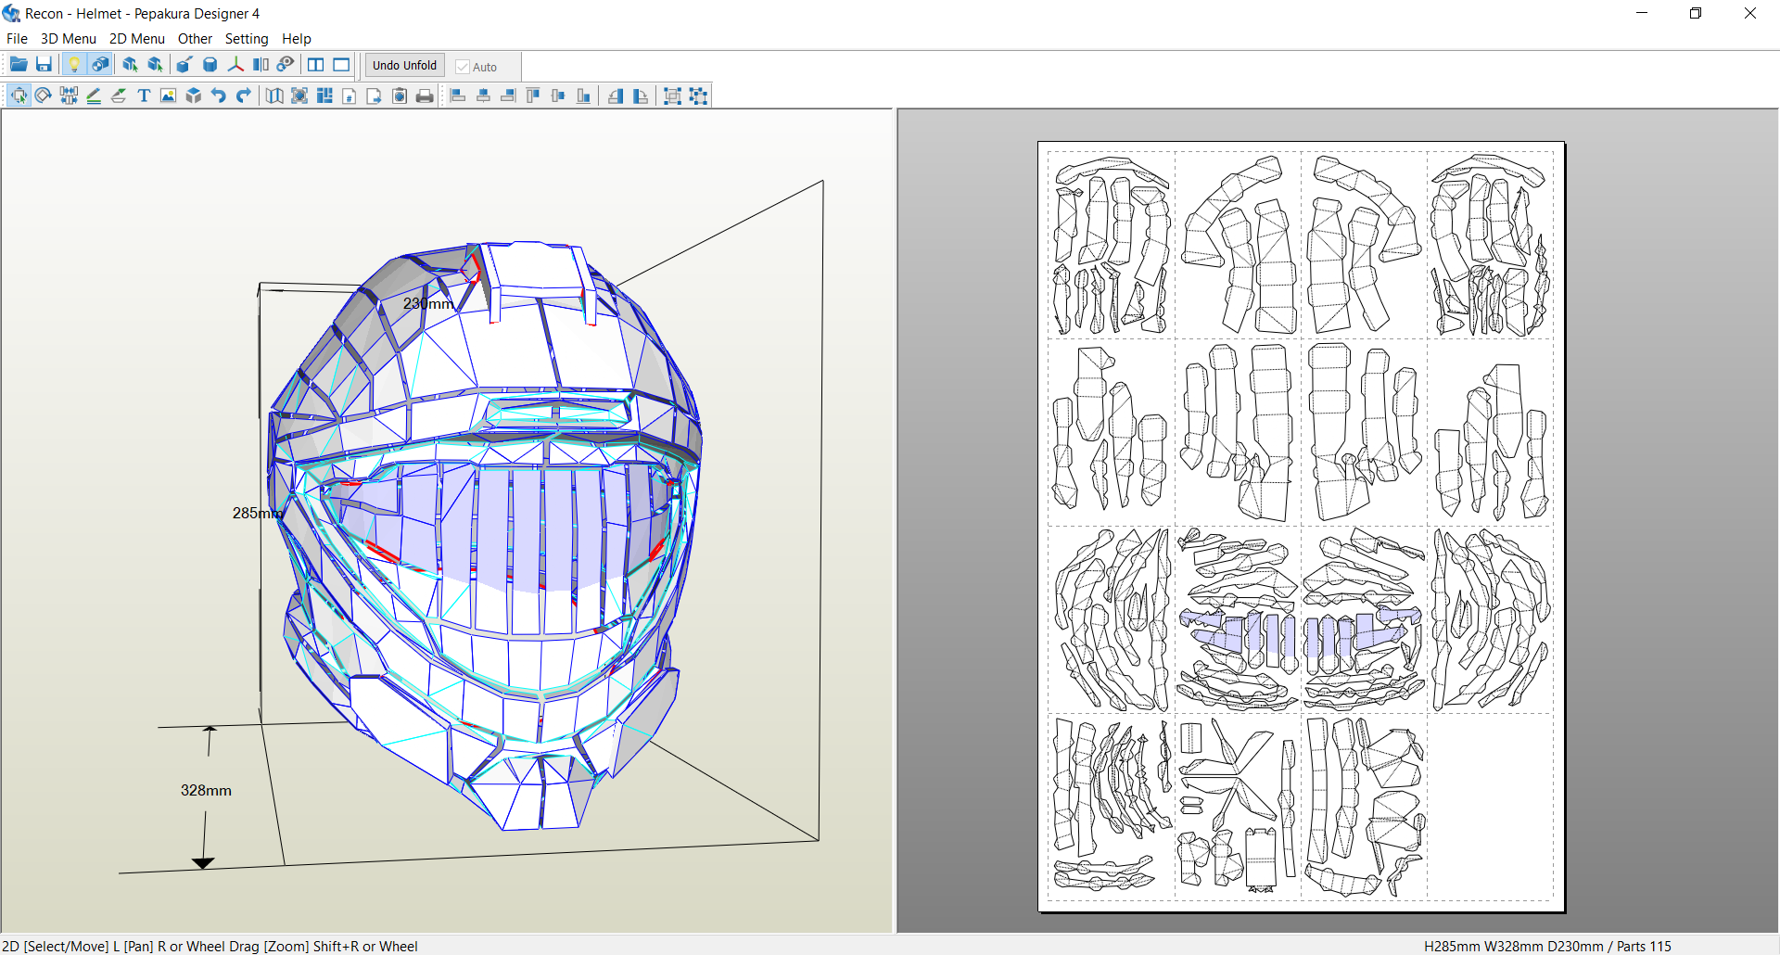Align selected parts to horizontal center
The height and width of the screenshot is (955, 1780).
[483, 95]
